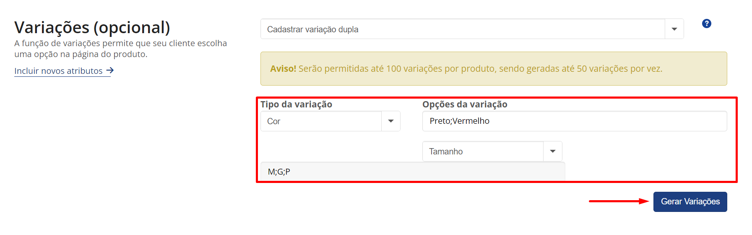Screen dimensions: 752x235
Task: Focus the Preto;Vermelho options input
Action: point(575,121)
